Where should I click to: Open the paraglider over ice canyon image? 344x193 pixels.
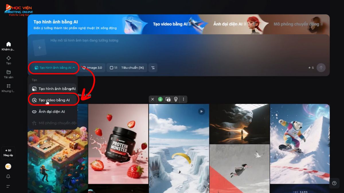pyautogui.click(x=179, y=148)
